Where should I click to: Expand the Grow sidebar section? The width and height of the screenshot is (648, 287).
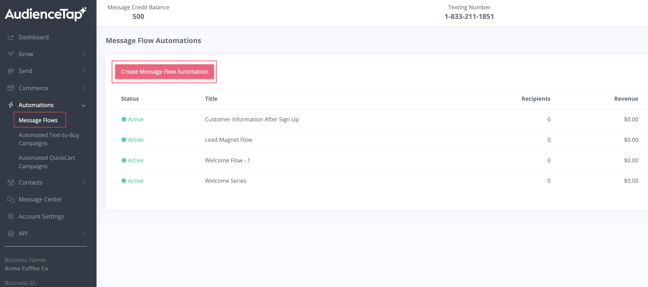coord(84,54)
